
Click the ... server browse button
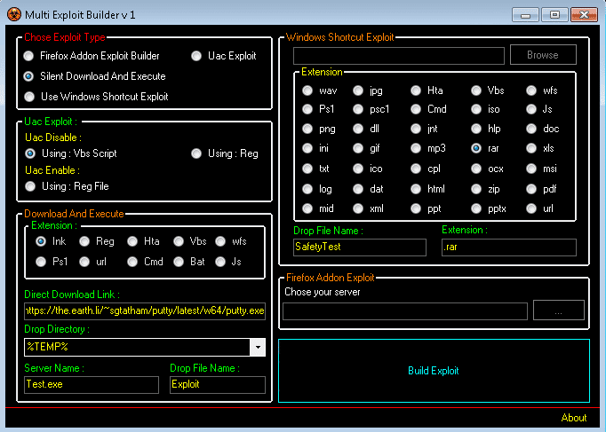[x=558, y=310]
